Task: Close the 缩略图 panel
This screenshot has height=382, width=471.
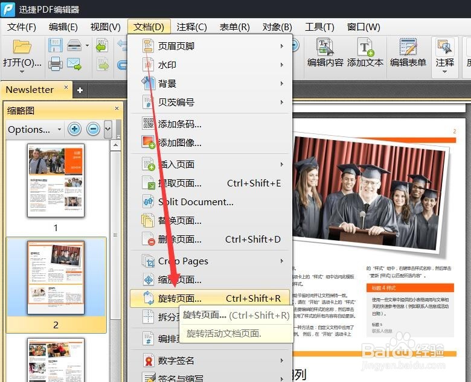Action: pos(117,108)
